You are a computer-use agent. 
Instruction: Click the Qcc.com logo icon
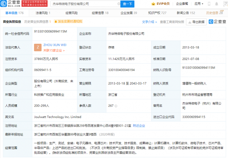[x=4, y=4]
